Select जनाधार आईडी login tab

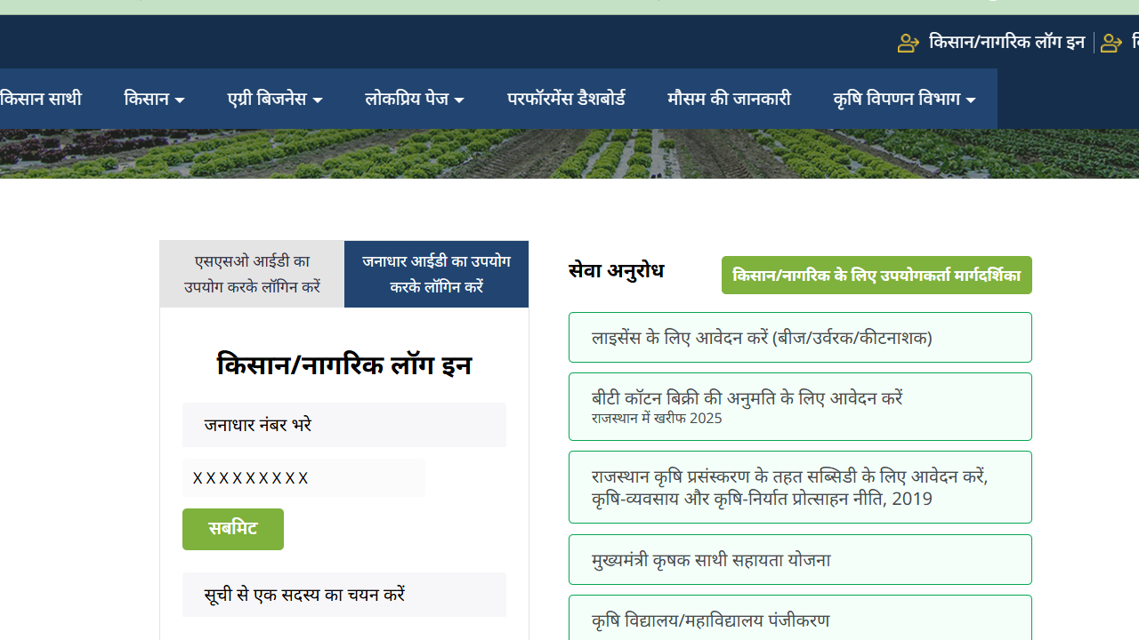coord(436,274)
